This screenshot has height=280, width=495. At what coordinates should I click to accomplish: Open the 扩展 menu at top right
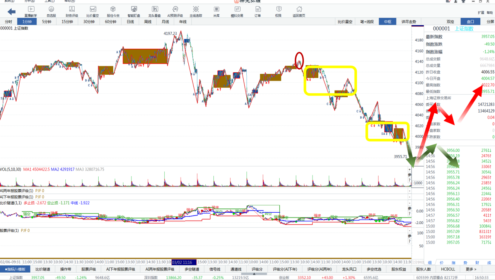pos(481,12)
